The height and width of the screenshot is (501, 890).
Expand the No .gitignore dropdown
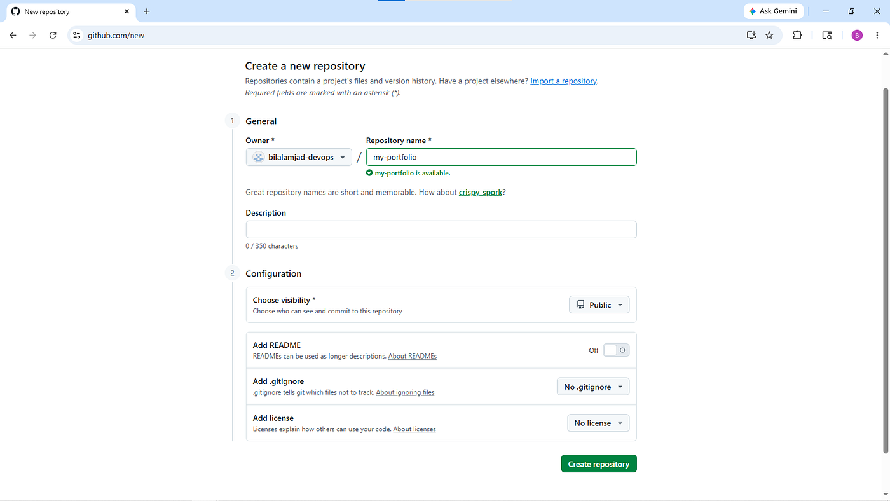pyautogui.click(x=592, y=387)
